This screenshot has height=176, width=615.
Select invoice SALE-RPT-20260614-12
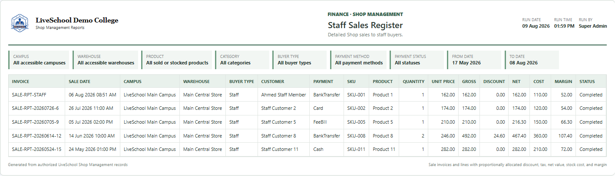point(36,136)
